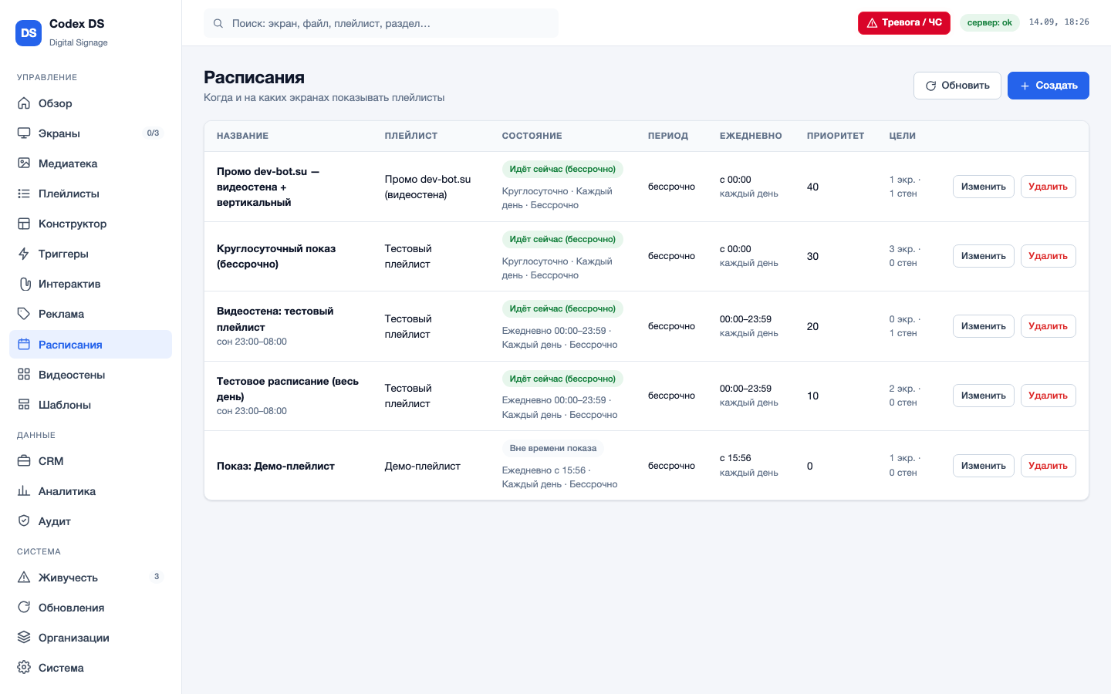Activate the Тревога / ЧС alarm button

904,23
